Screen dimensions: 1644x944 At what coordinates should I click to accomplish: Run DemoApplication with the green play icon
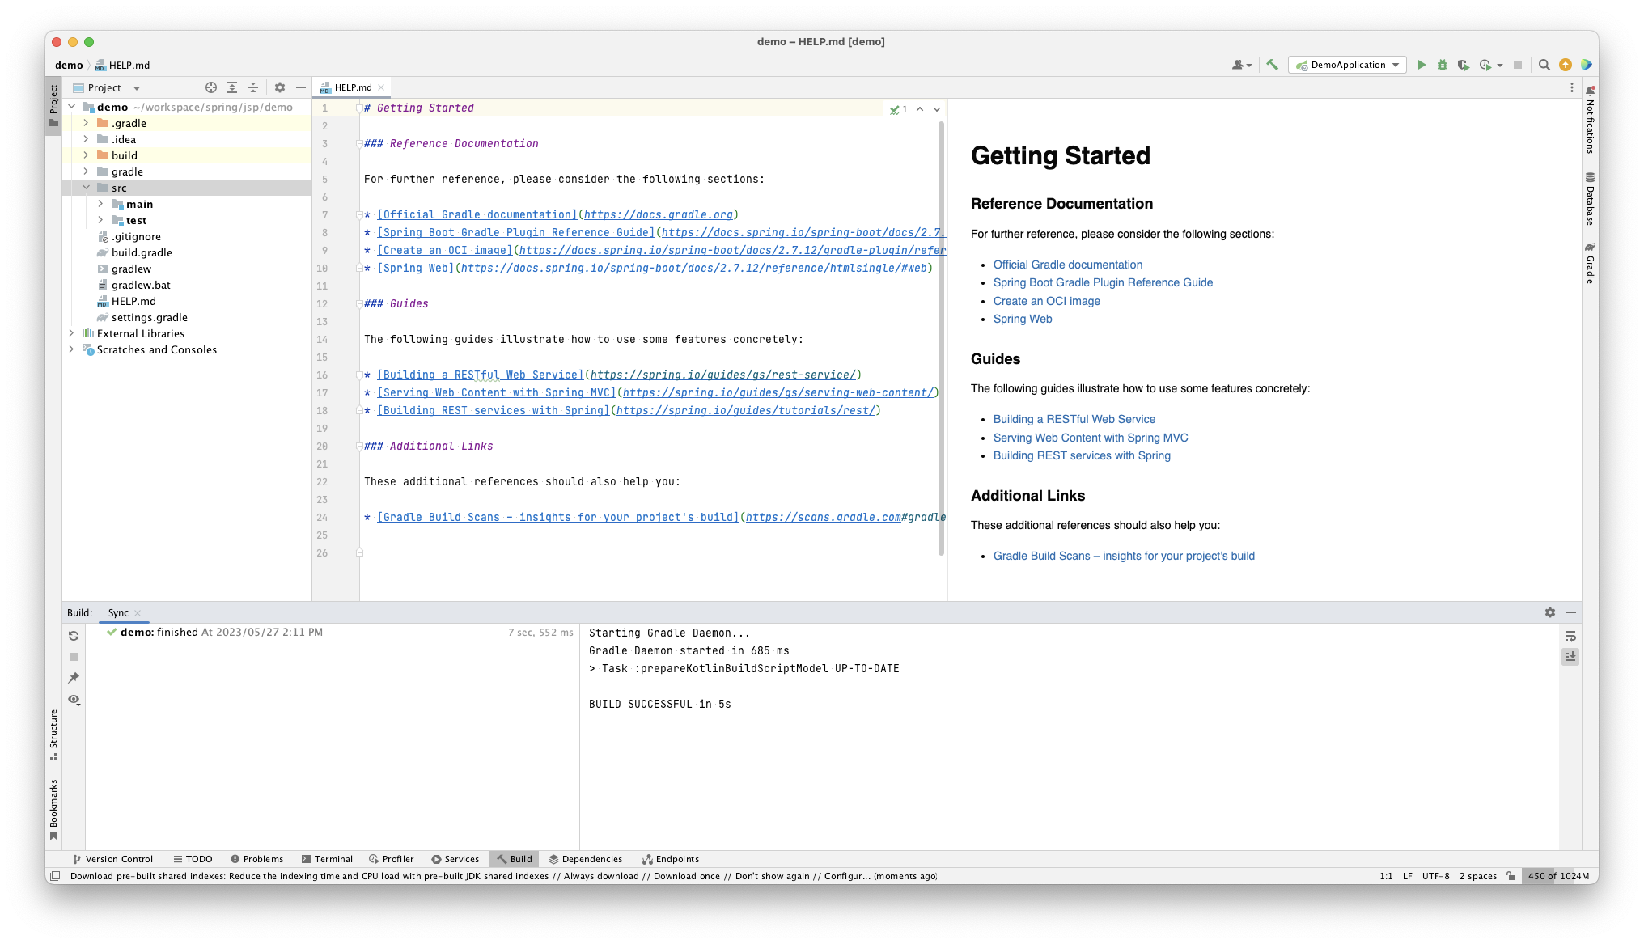point(1422,65)
